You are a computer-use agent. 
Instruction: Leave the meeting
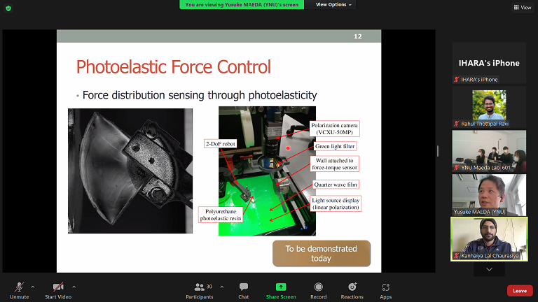tap(519, 291)
